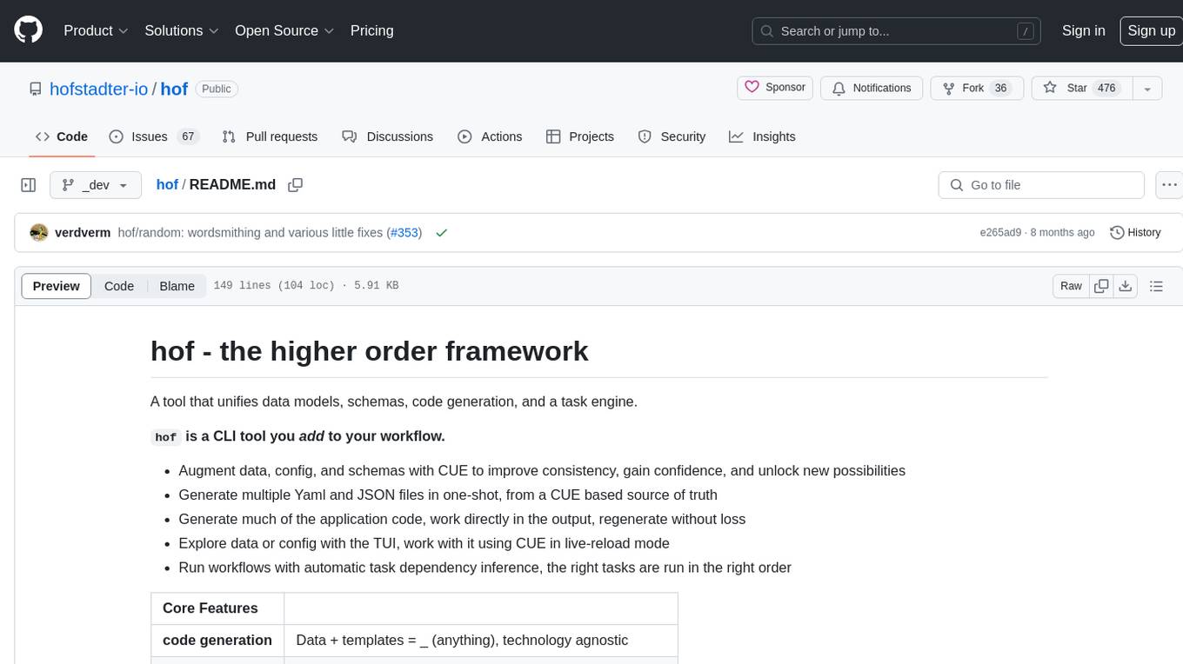Star the hof repository
The height and width of the screenshot is (664, 1183).
click(1081, 88)
